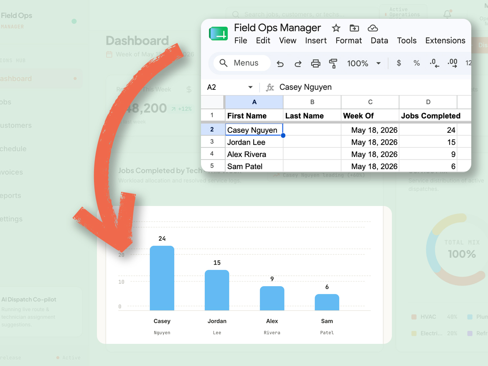Click the fx function icon
The width and height of the screenshot is (488, 366).
pyautogui.click(x=270, y=87)
